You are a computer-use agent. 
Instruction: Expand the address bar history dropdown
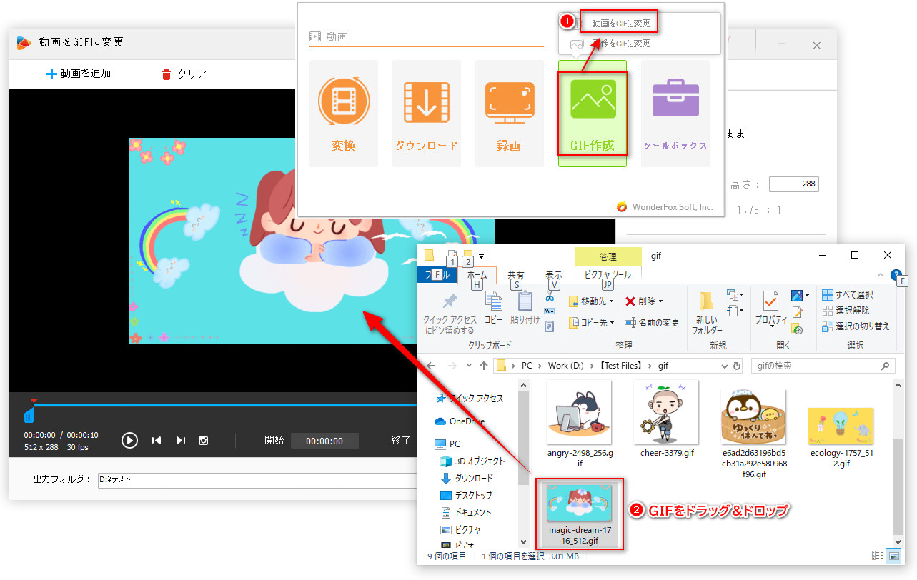pyautogui.click(x=724, y=366)
